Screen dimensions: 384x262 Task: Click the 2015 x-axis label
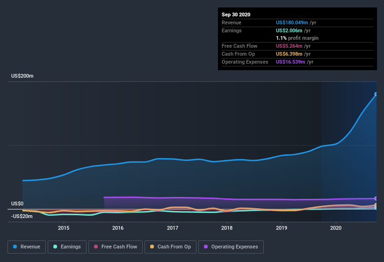click(64, 228)
